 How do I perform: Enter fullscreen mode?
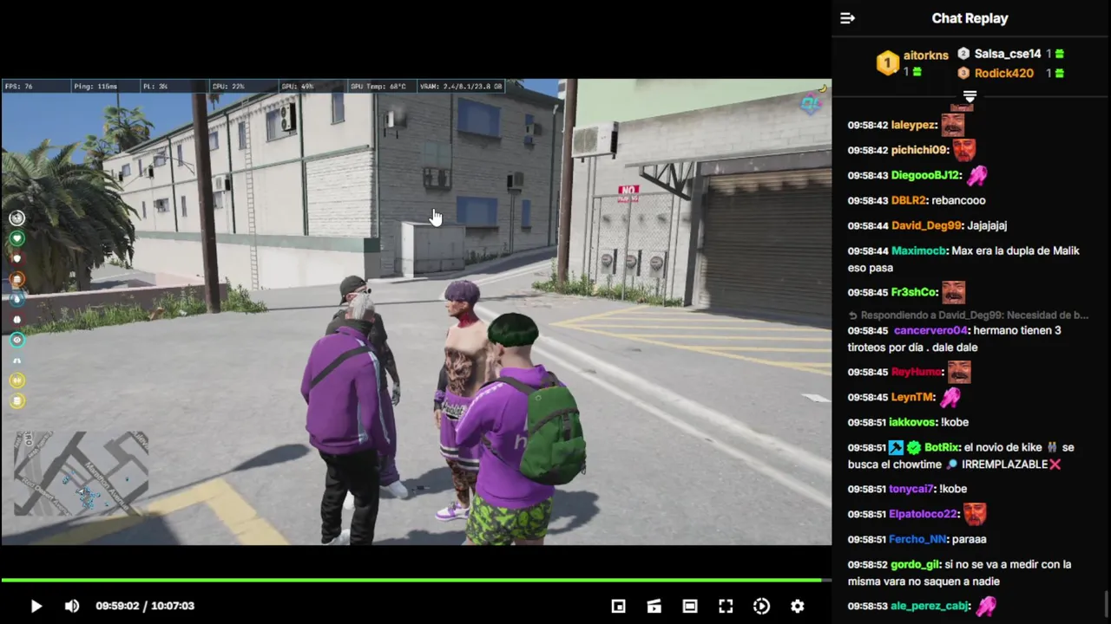pos(726,606)
